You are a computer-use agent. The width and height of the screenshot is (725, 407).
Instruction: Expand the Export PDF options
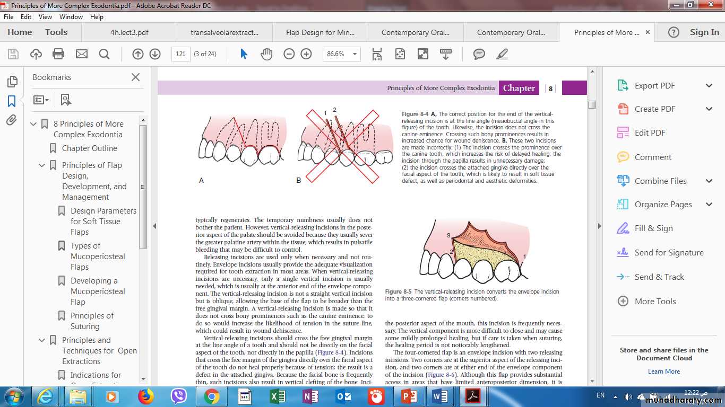coord(709,86)
